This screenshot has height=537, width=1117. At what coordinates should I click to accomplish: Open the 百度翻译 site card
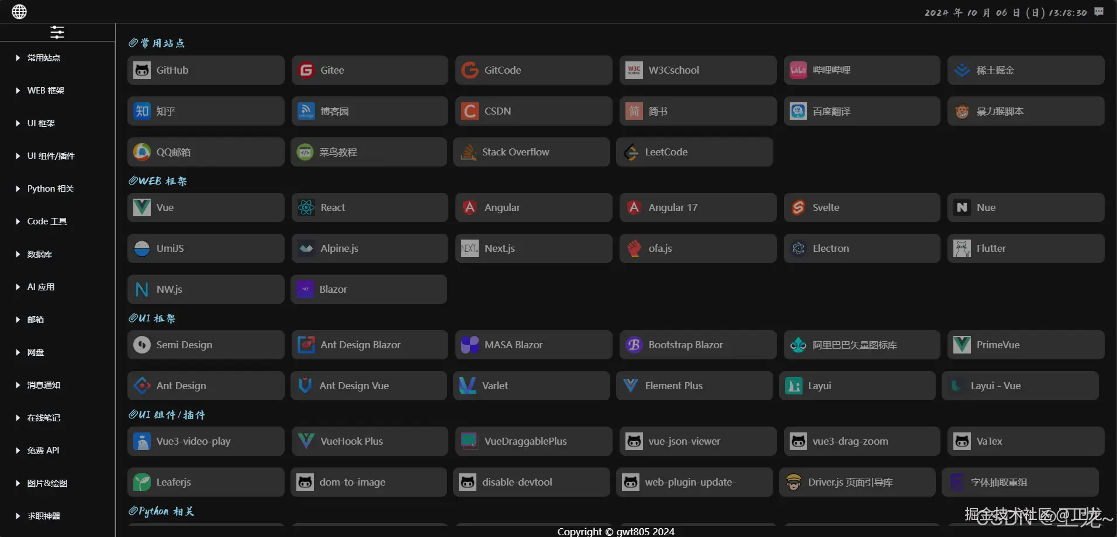coord(862,111)
